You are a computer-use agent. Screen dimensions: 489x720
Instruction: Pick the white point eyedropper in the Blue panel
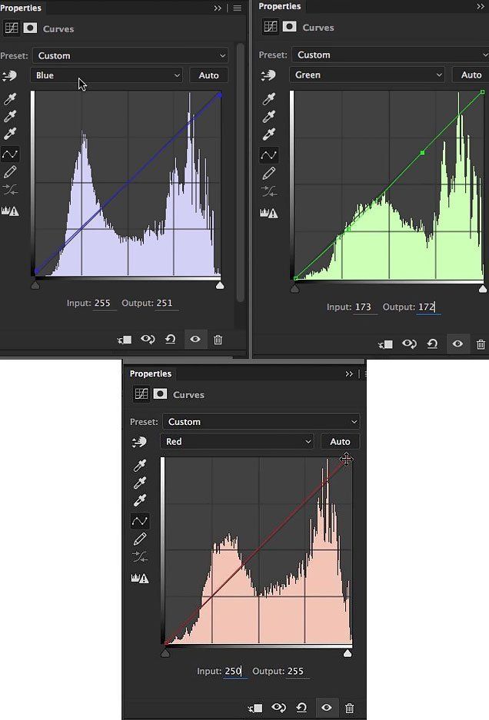tap(10, 134)
